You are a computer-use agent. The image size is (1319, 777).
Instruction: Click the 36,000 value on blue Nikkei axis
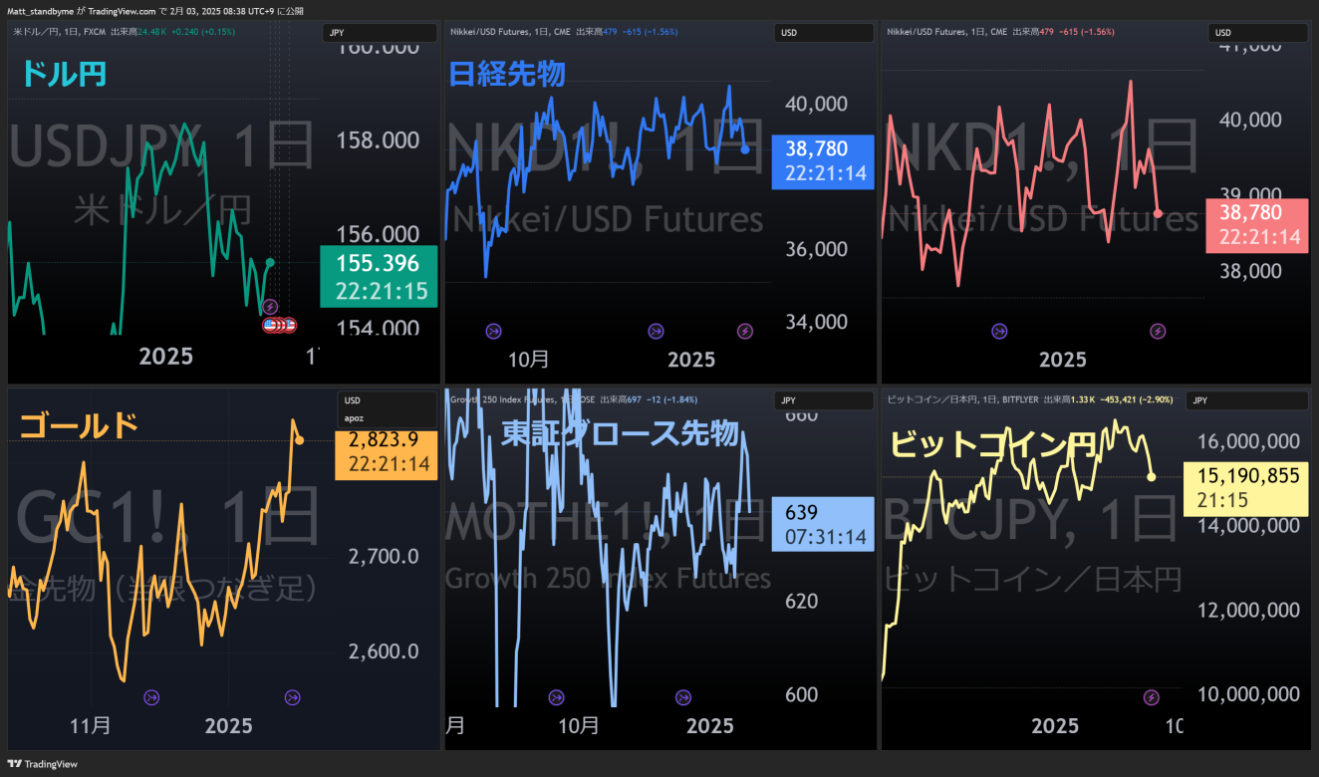click(x=815, y=249)
